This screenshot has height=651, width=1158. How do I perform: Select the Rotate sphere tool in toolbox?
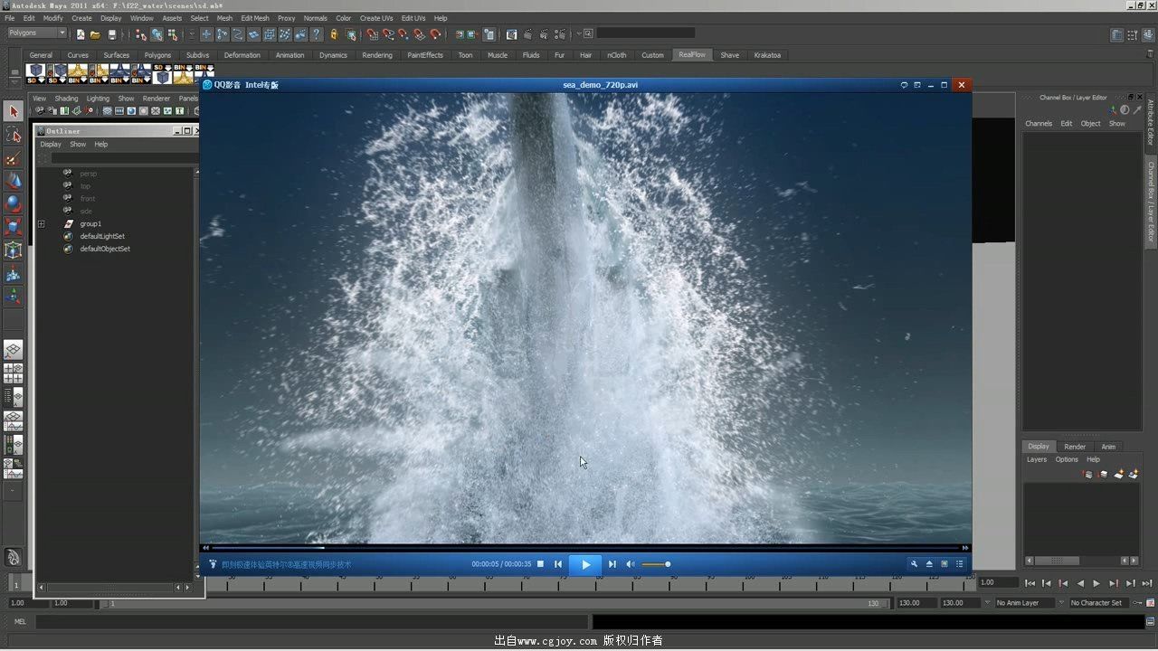pos(13,203)
